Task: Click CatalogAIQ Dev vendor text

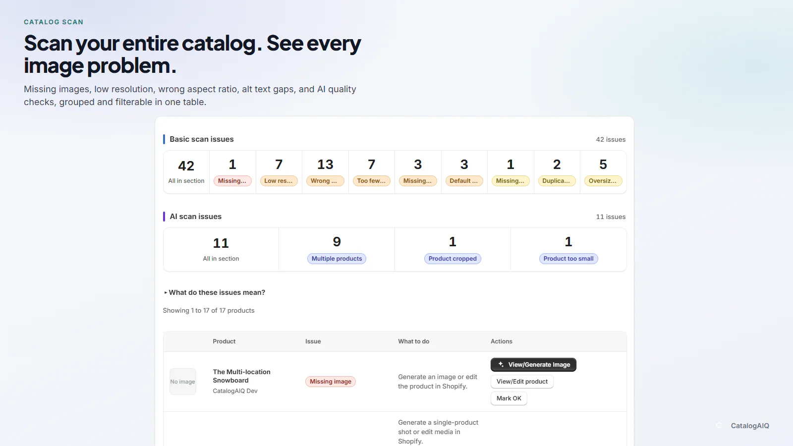Action: pos(235,391)
